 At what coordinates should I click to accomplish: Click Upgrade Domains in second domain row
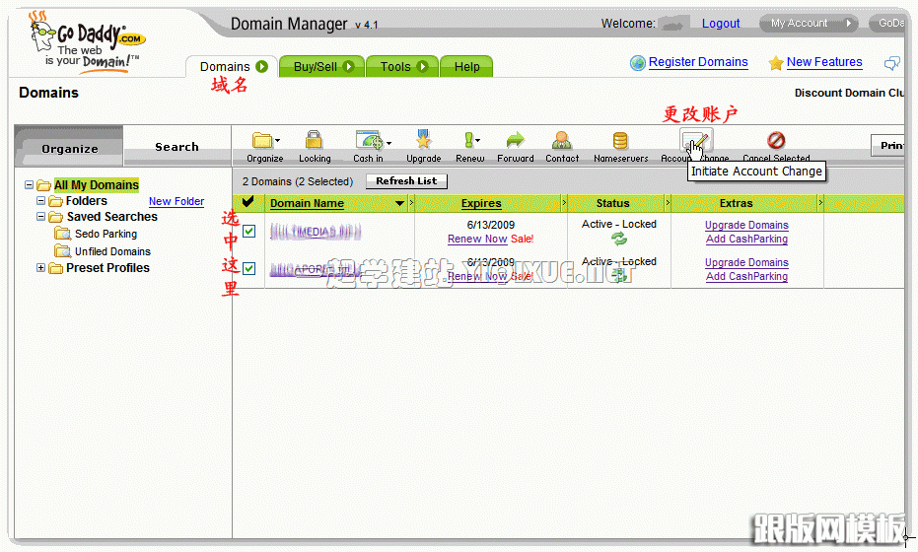[x=746, y=263]
